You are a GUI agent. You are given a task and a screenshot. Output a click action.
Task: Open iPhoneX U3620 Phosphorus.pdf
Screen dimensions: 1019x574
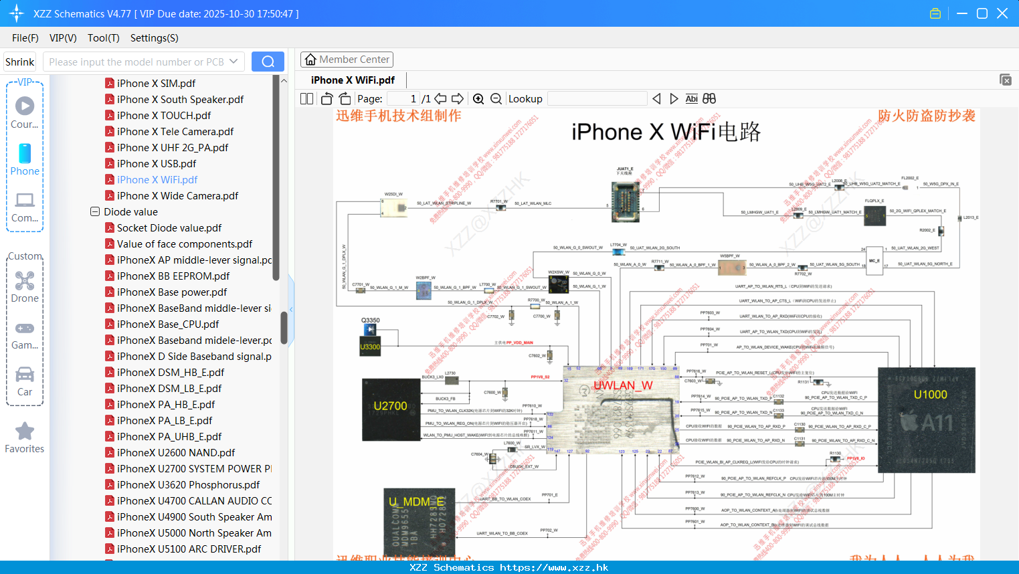[x=188, y=484]
